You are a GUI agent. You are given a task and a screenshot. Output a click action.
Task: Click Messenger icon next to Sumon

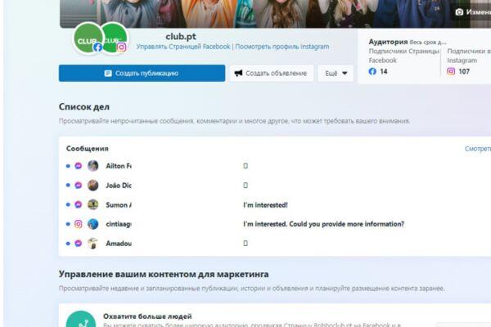click(x=79, y=204)
